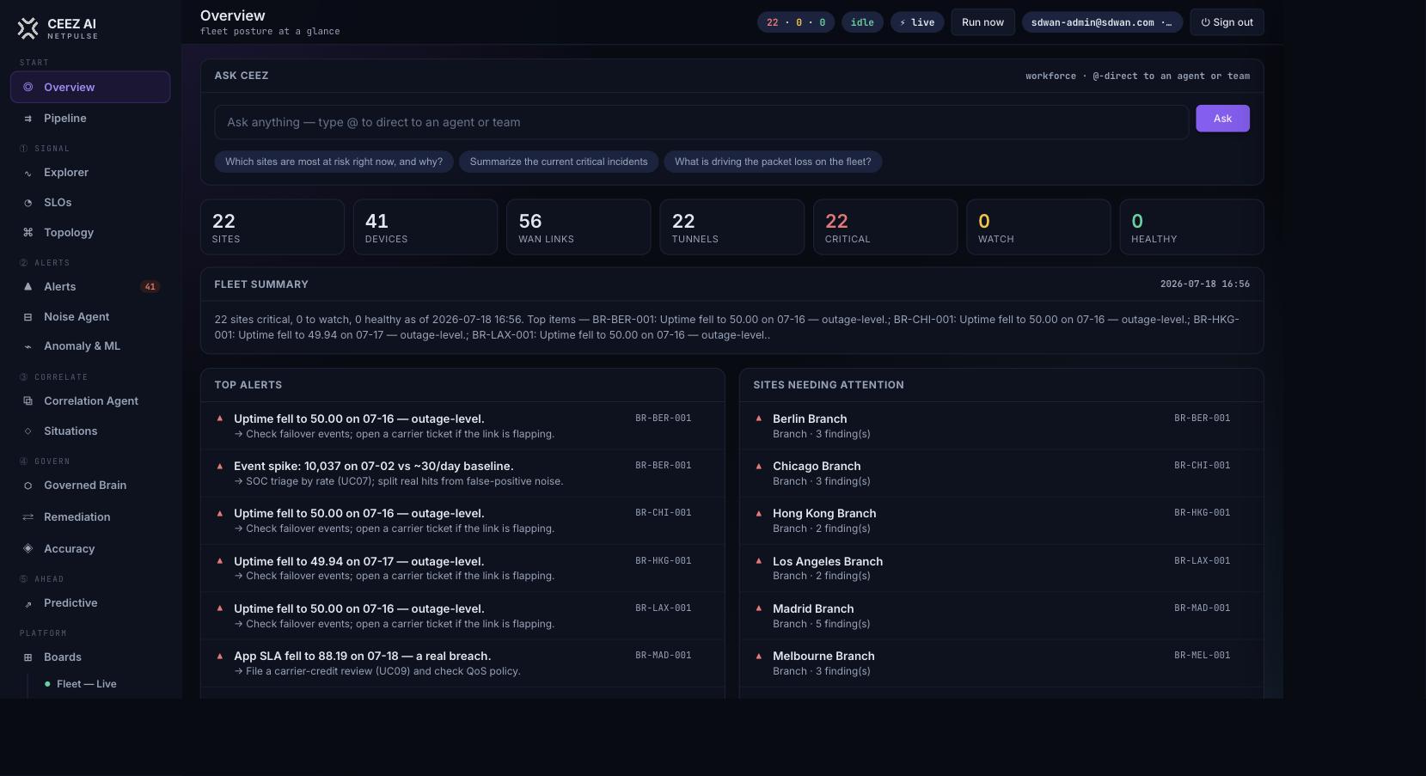Click the Alerts count badge 41
Image resolution: width=1426 pixels, height=776 pixels.
pyautogui.click(x=150, y=287)
